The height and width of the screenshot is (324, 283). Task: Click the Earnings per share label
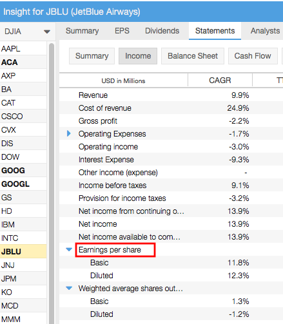point(110,250)
